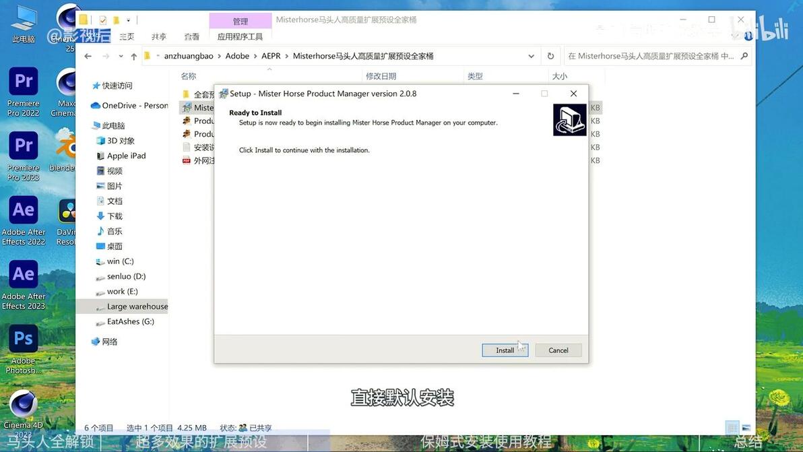Viewport: 803px width, 452px height.
Task: Sort by 类型 column header
Action: tap(475, 76)
